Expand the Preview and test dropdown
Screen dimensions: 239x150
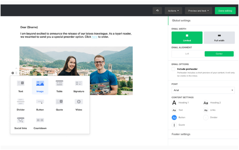click(x=198, y=11)
